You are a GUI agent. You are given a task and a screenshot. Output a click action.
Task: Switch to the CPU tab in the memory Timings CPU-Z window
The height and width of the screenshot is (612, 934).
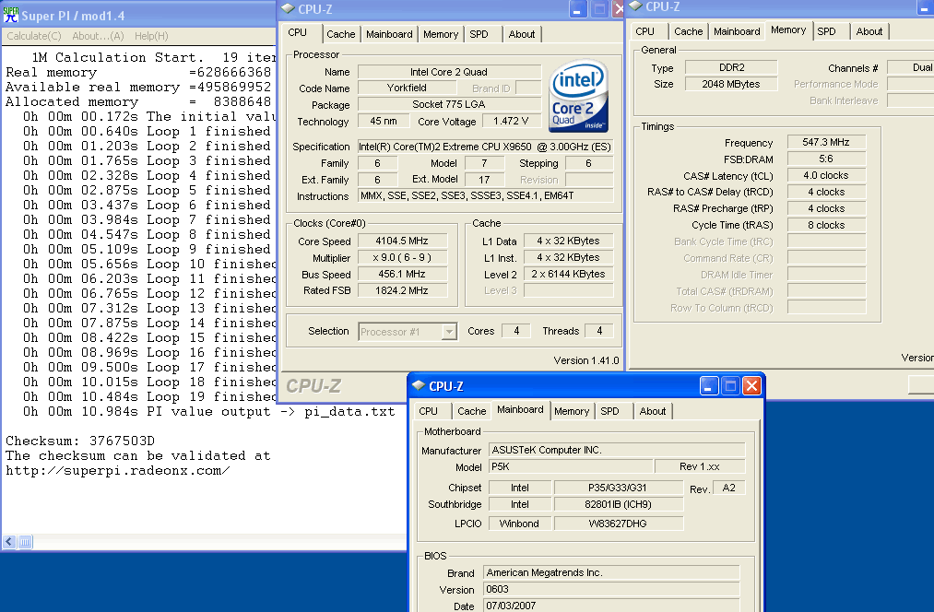644,31
